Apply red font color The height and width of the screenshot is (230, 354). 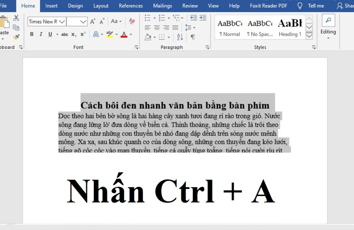124,34
